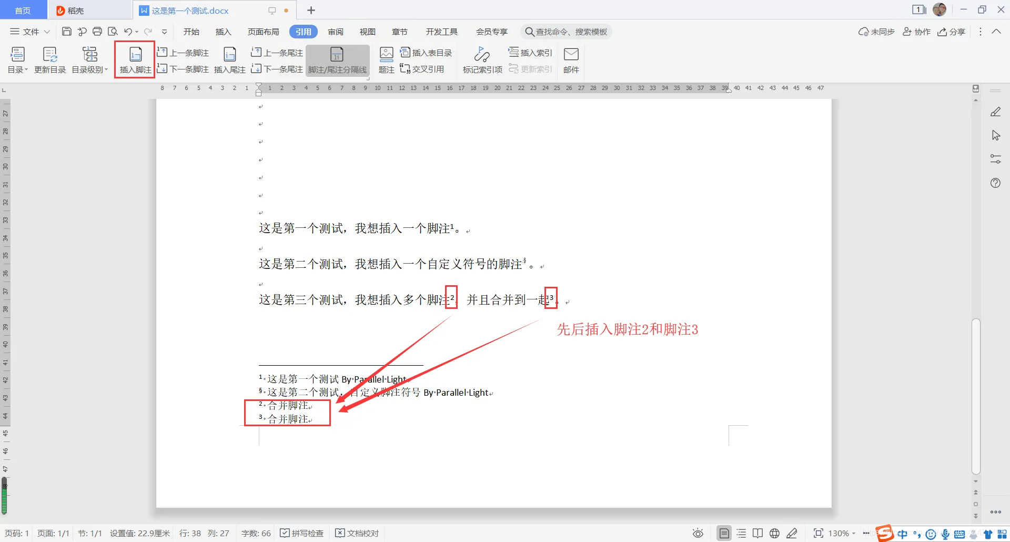The image size is (1010, 542).
Task: Expand the TOC Level (目录级别) dropdown
Action: pyautogui.click(x=90, y=60)
